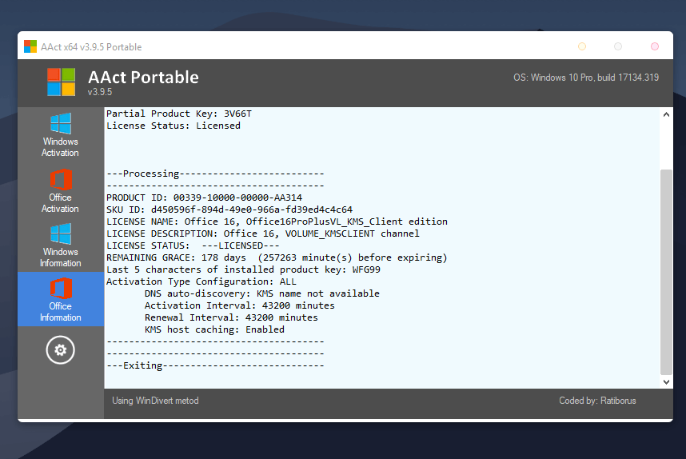
Task: Click the 'Activation Interval: 43200 minutes' line
Action: [240, 305]
